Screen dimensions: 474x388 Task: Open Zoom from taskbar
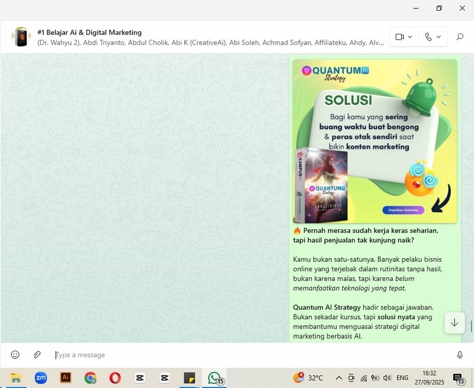click(41, 378)
